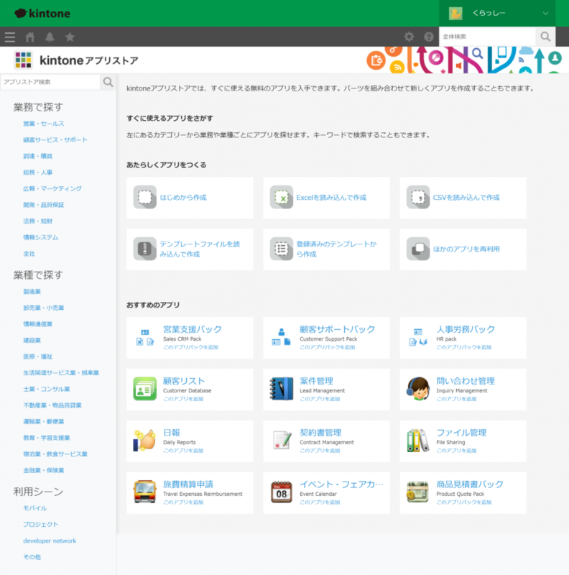
Task: Open 生活関連サービス業・娯楽業 link
Action: pyautogui.click(x=61, y=372)
